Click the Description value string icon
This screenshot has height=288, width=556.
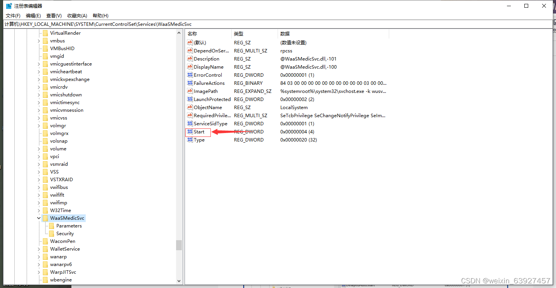[190, 59]
